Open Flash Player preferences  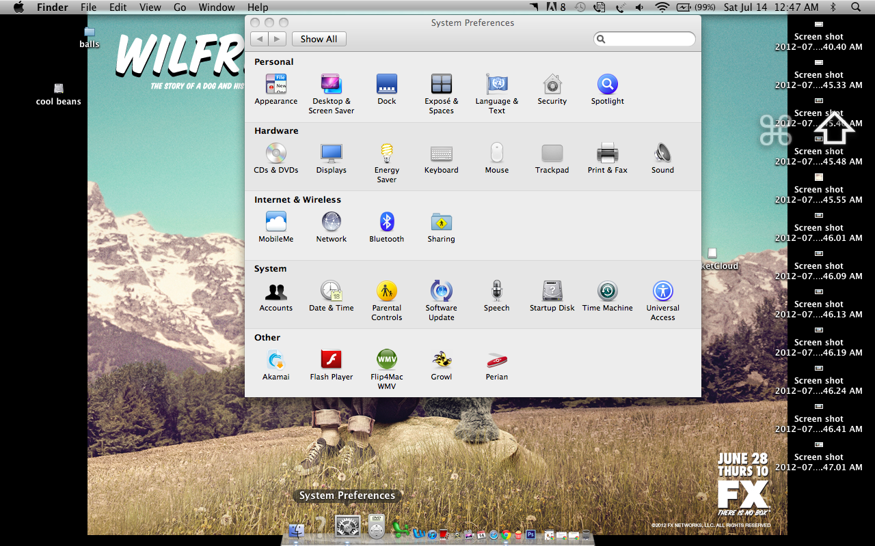click(x=332, y=365)
